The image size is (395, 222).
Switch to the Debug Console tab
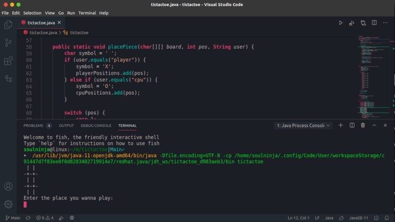coord(96,126)
